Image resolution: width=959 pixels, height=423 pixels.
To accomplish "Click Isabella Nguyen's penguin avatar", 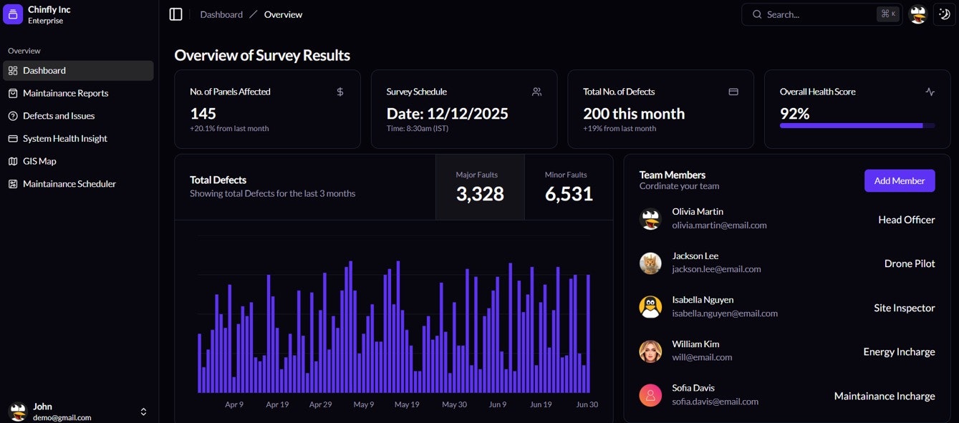I will (650, 307).
